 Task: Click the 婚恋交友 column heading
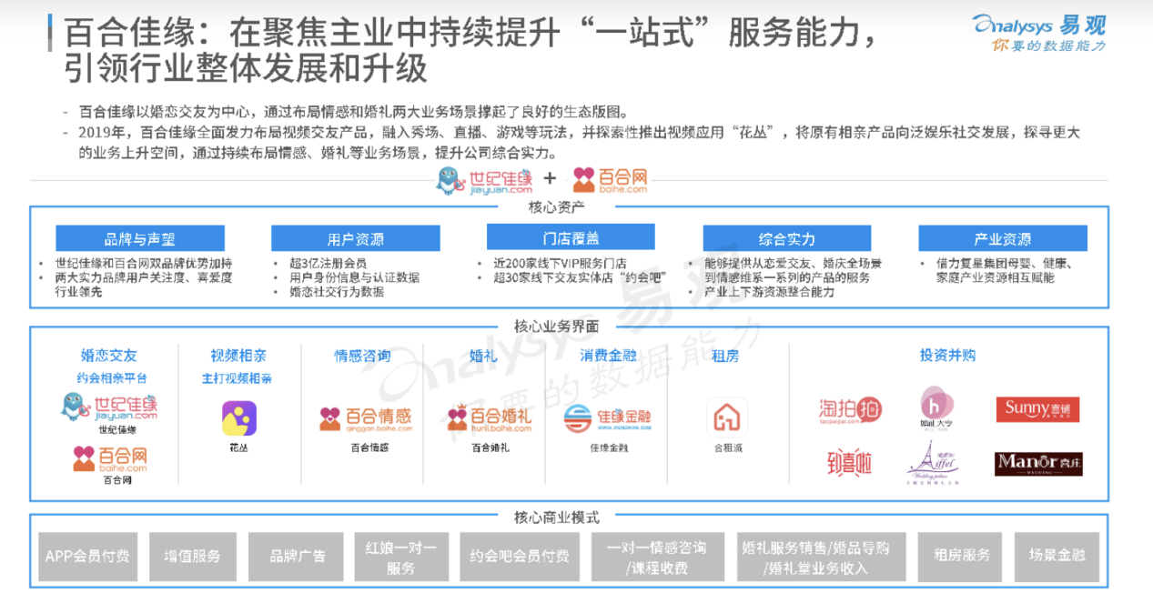tap(108, 356)
